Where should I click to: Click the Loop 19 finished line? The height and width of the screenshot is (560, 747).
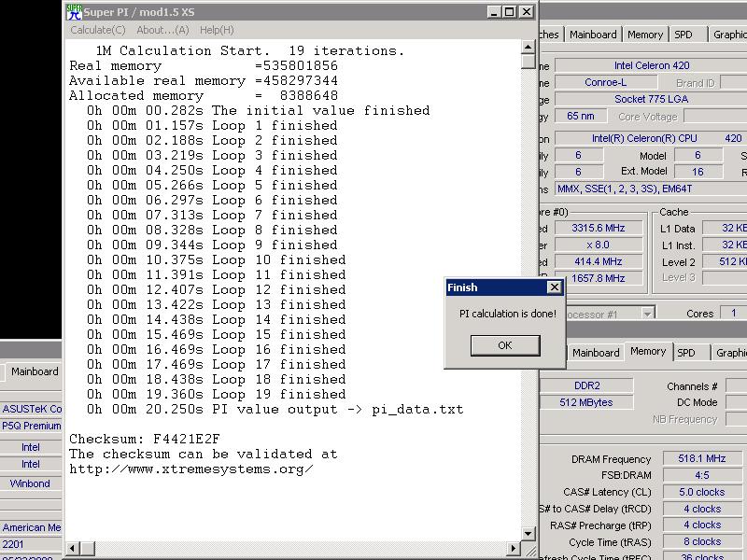pyautogui.click(x=217, y=394)
